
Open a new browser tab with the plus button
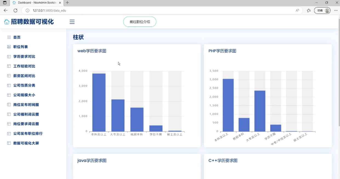[x=67, y=3]
